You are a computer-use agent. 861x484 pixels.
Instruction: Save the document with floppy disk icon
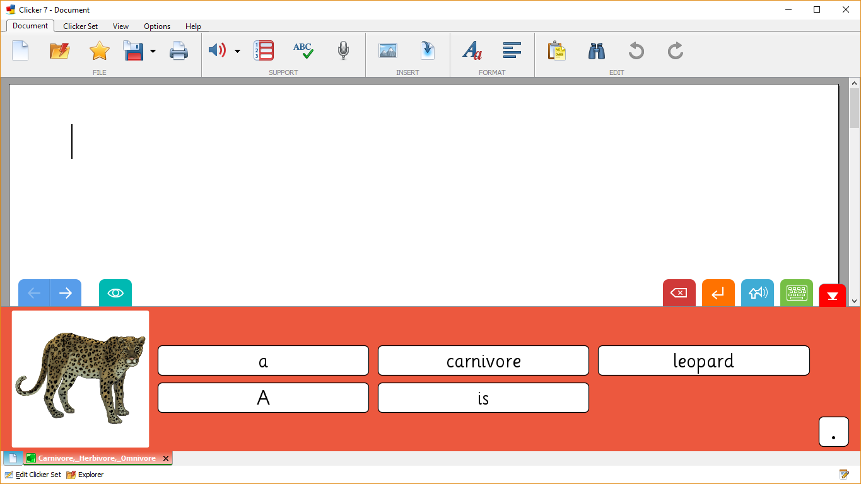coord(134,50)
